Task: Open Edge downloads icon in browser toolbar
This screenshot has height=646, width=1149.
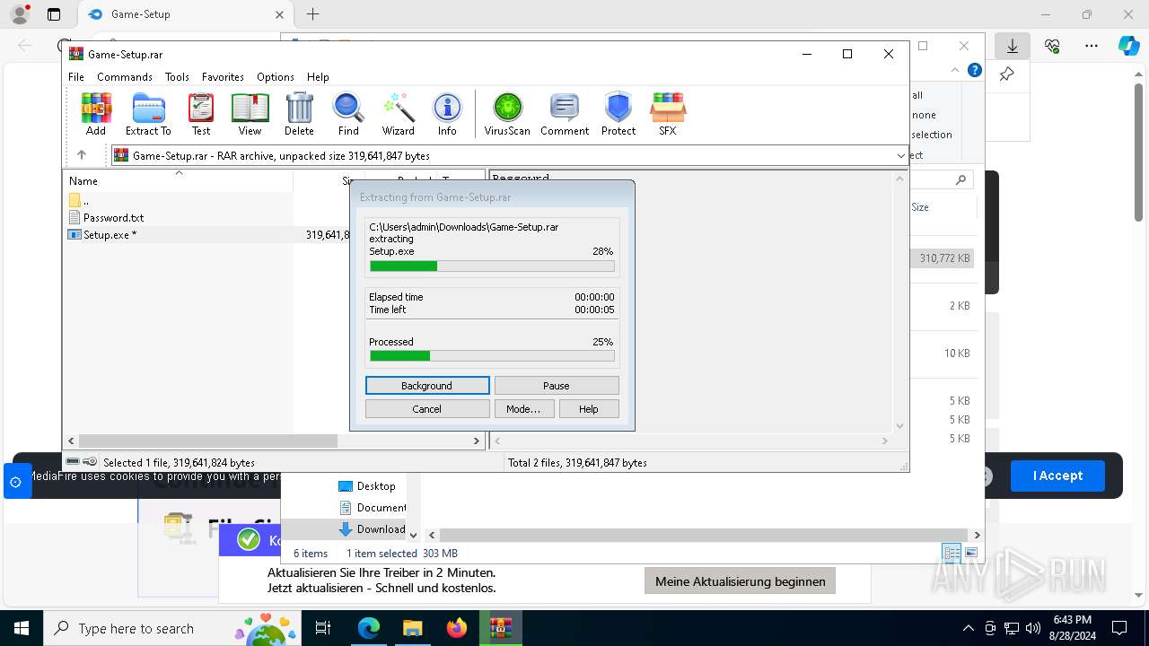Action: pyautogui.click(x=1013, y=46)
